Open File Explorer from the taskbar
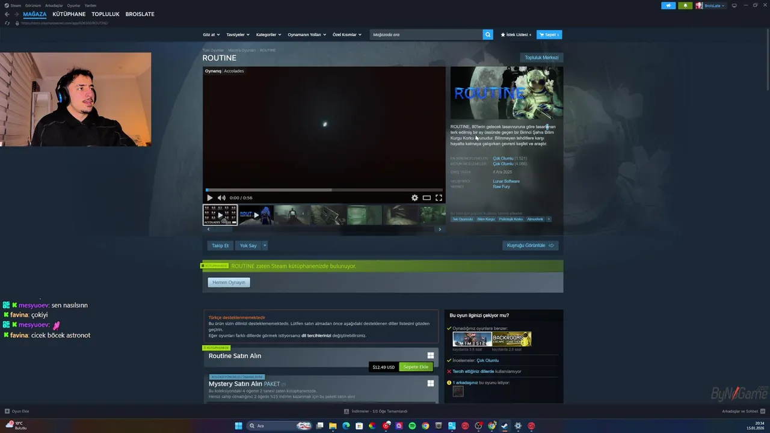Screen dimensions: 770x433 pos(333,426)
